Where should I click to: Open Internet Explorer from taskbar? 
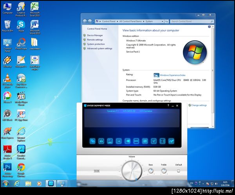17,184
